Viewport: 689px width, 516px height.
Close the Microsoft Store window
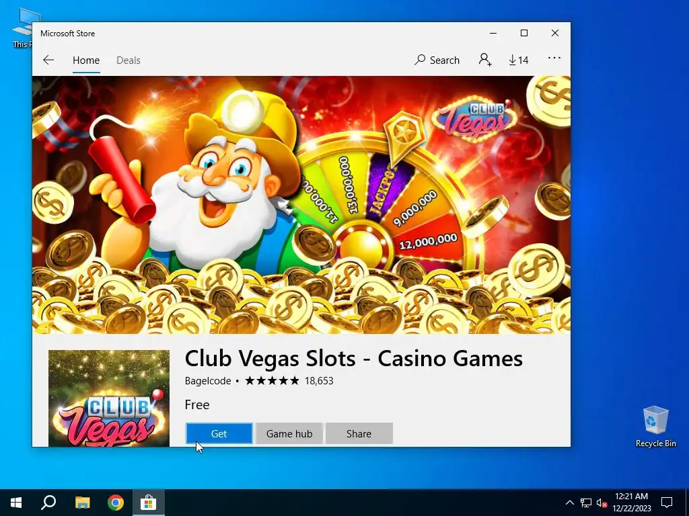click(x=555, y=34)
